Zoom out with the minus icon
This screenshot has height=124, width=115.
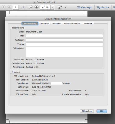(31, 7)
